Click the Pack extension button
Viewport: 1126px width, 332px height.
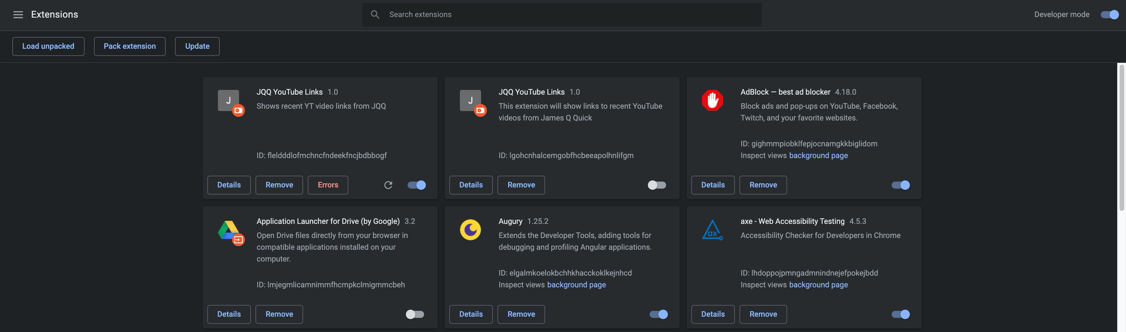[x=130, y=46]
